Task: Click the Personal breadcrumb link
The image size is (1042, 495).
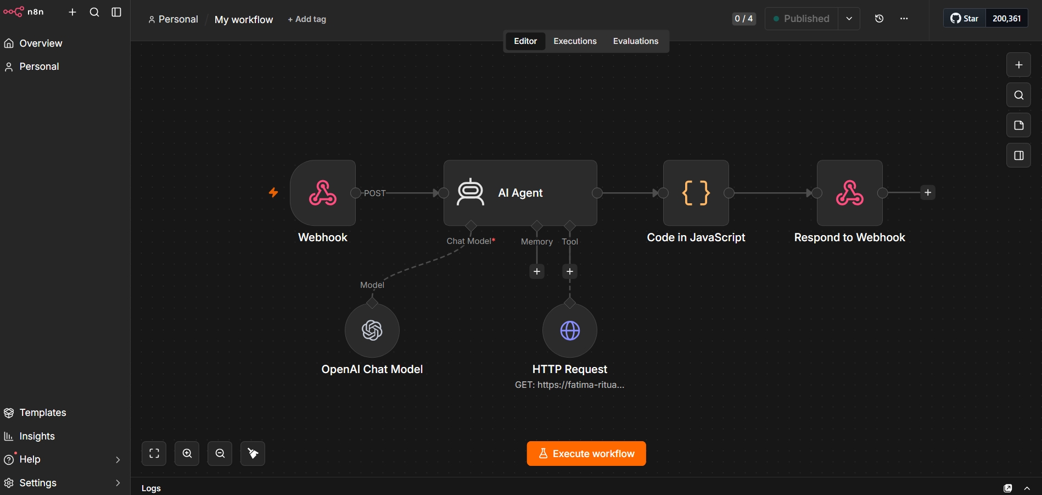Action: tap(173, 19)
